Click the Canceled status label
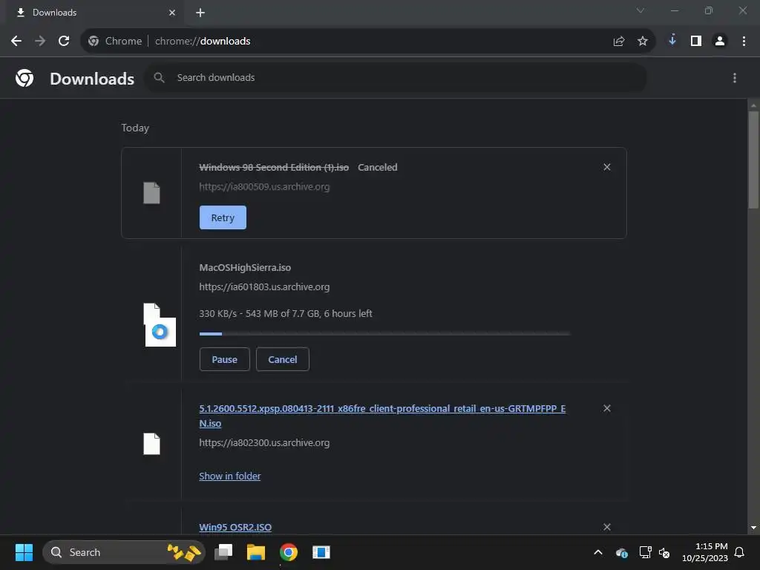Screen dimensions: 760x570 377,167
